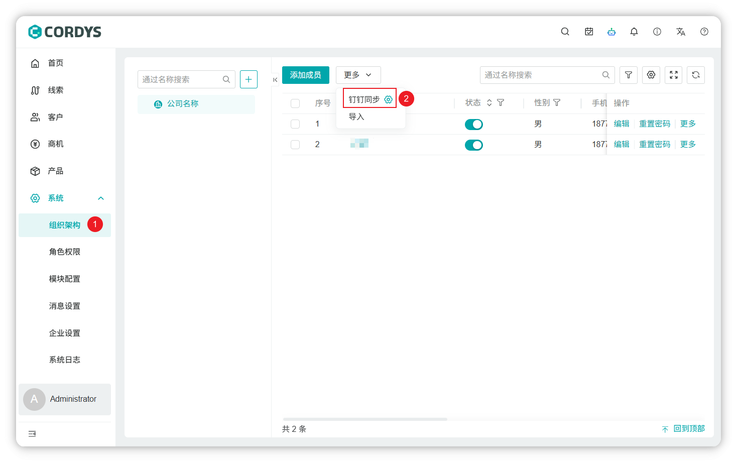Select 组织架构 submenu item

tap(65, 225)
